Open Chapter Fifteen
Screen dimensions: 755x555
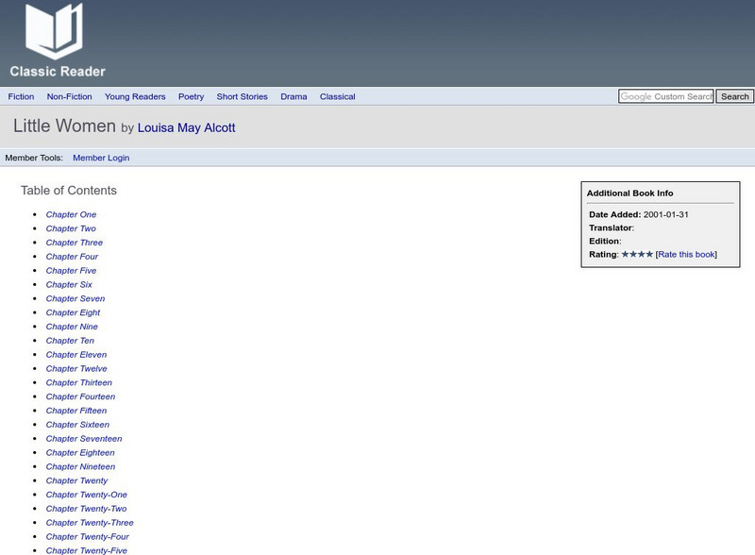(76, 411)
